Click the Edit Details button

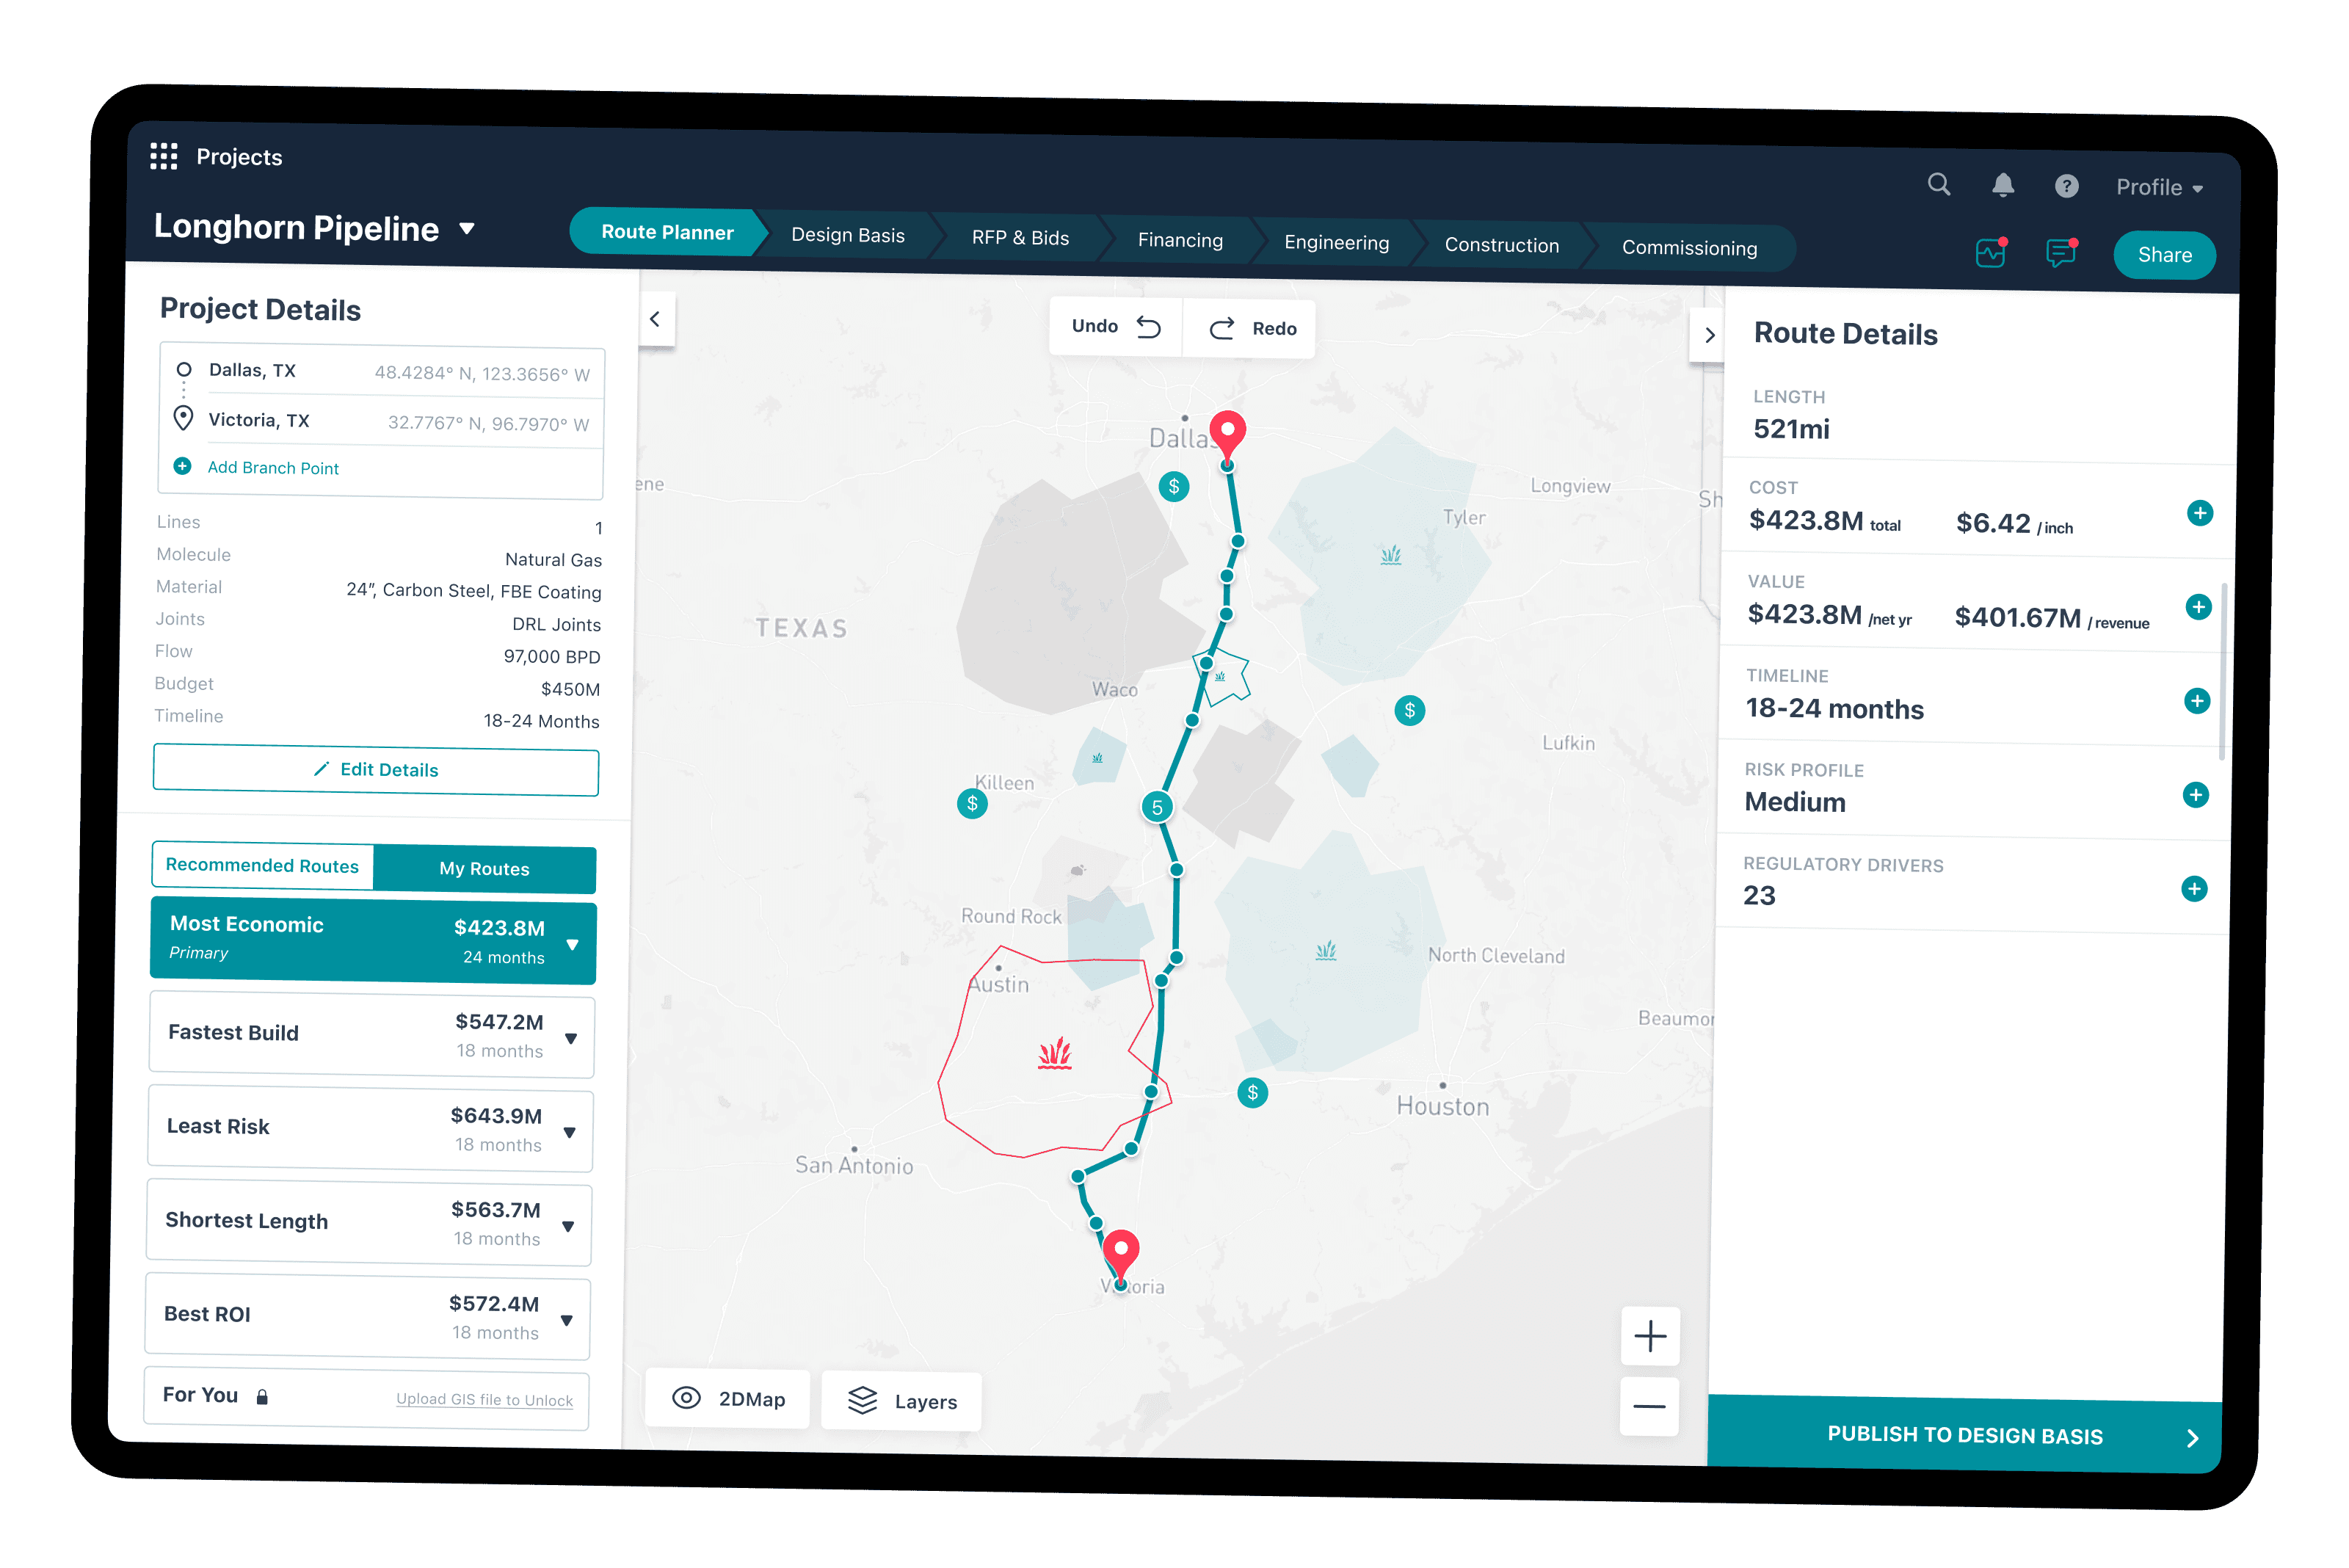[x=376, y=770]
